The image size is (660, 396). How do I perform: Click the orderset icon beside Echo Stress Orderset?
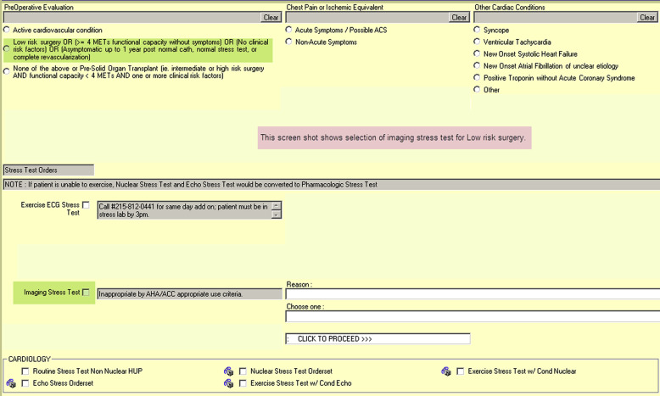pos(11,383)
